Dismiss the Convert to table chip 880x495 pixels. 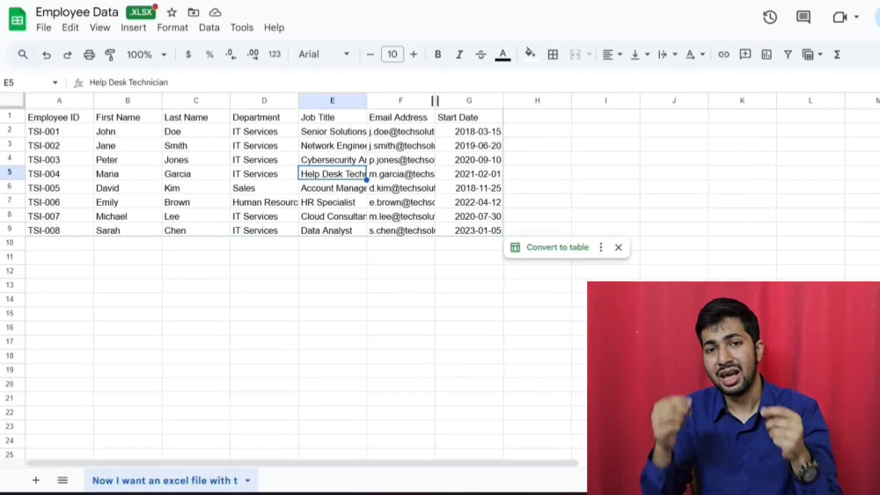click(619, 247)
